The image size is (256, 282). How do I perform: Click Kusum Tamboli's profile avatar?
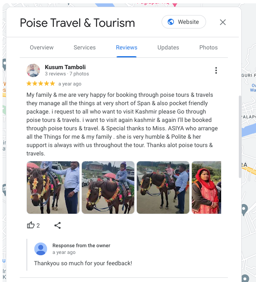tap(33, 70)
